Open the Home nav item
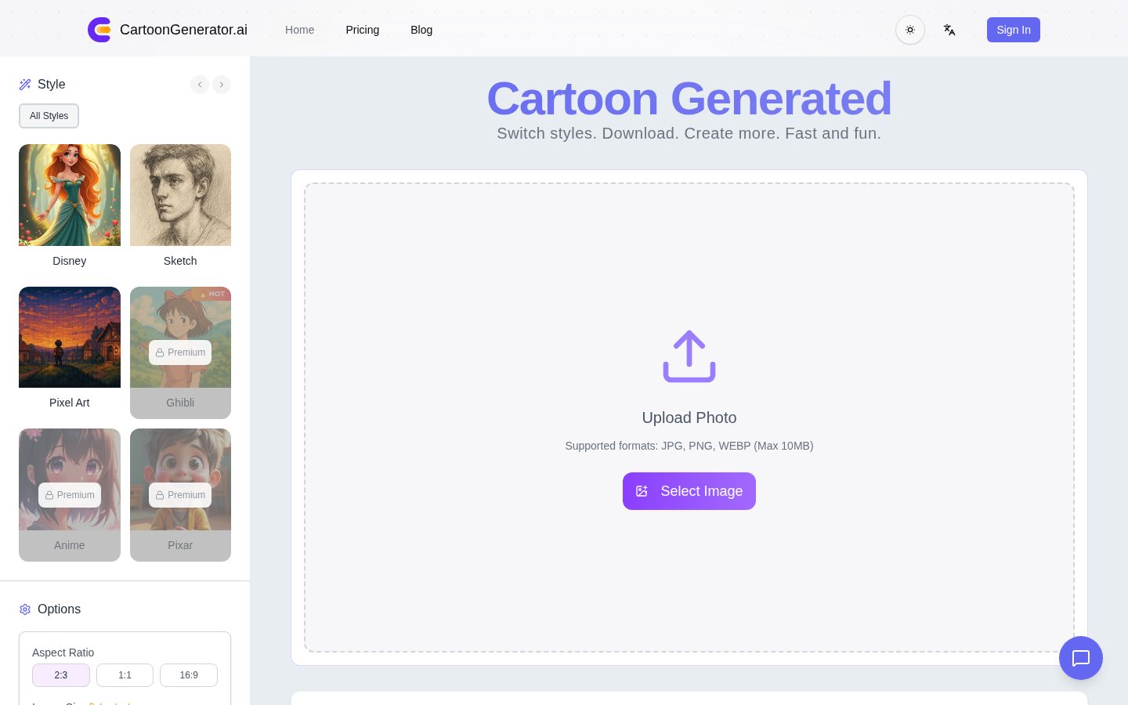Image resolution: width=1128 pixels, height=705 pixels. pos(299,30)
